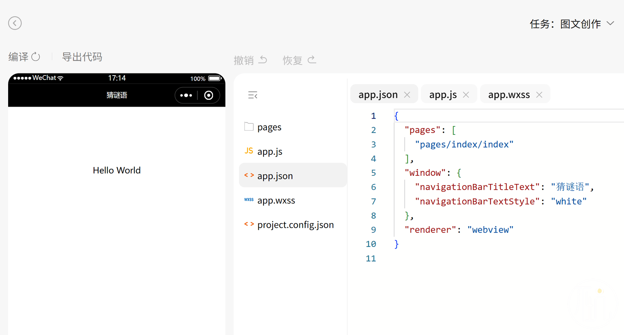Click the compile refresh icon

36,57
